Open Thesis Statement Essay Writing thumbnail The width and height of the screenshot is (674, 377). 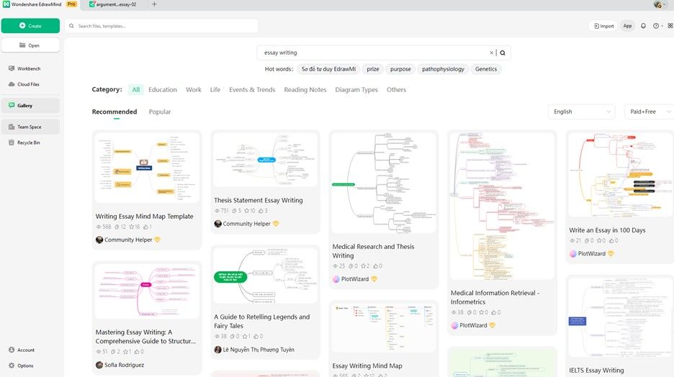265,159
